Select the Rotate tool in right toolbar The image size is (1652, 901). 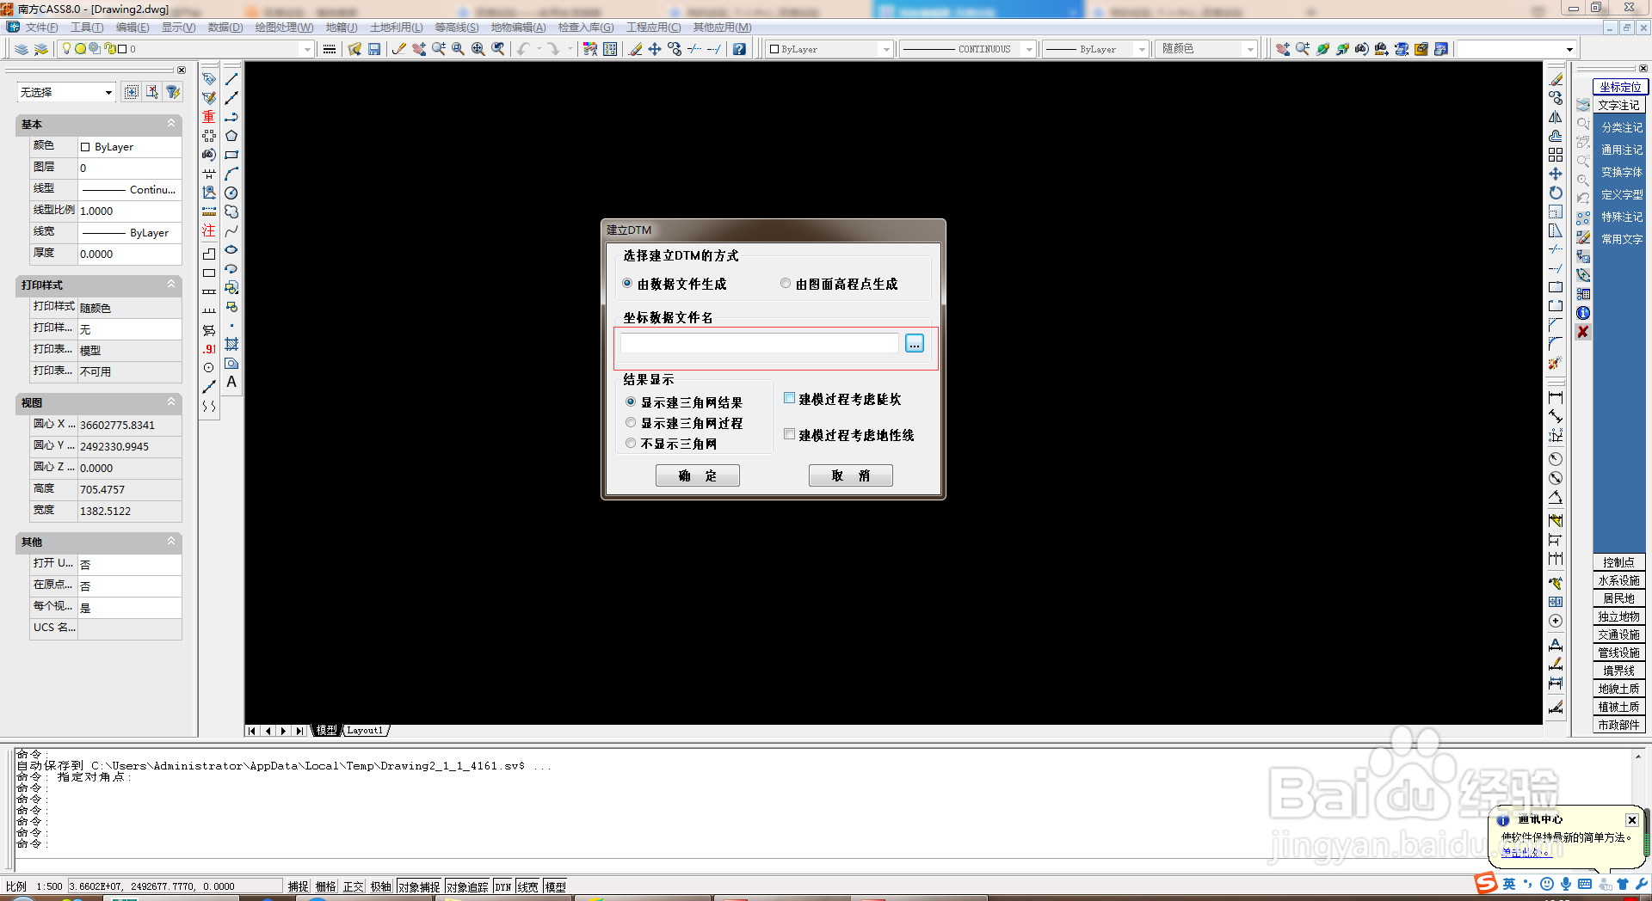tap(1556, 193)
